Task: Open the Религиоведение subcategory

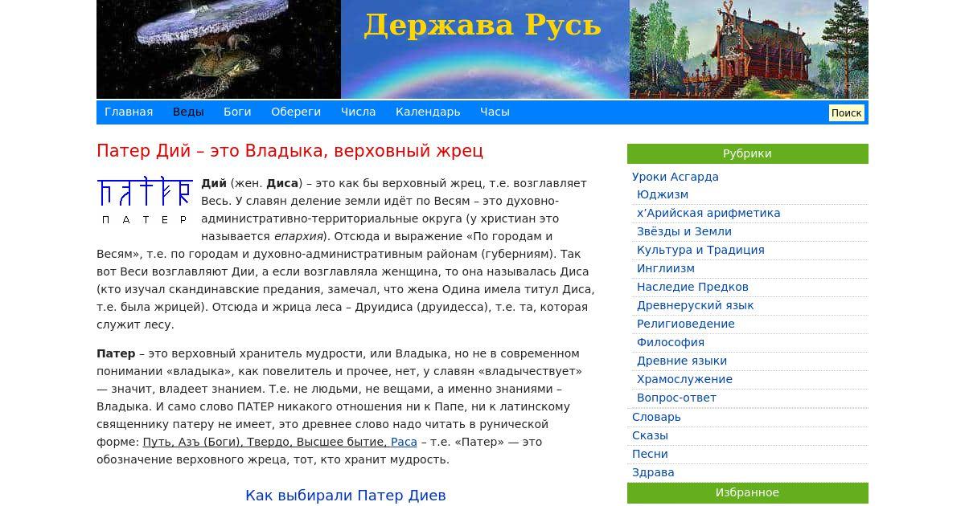Action: tap(686, 324)
